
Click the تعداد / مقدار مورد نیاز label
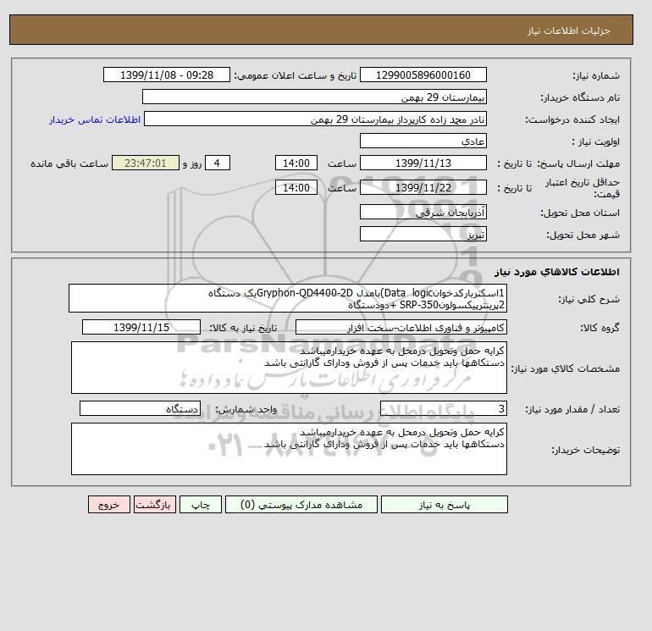[572, 409]
